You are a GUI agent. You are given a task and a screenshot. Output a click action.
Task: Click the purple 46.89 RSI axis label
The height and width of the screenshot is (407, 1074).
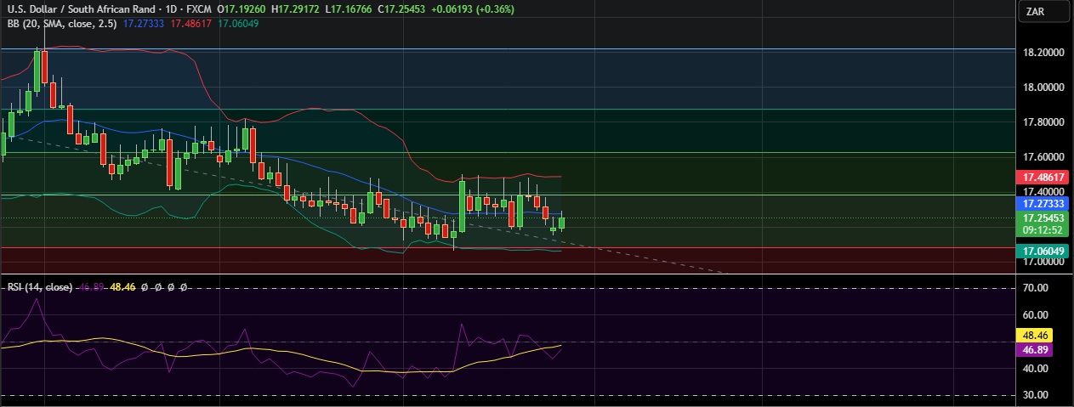1035,349
